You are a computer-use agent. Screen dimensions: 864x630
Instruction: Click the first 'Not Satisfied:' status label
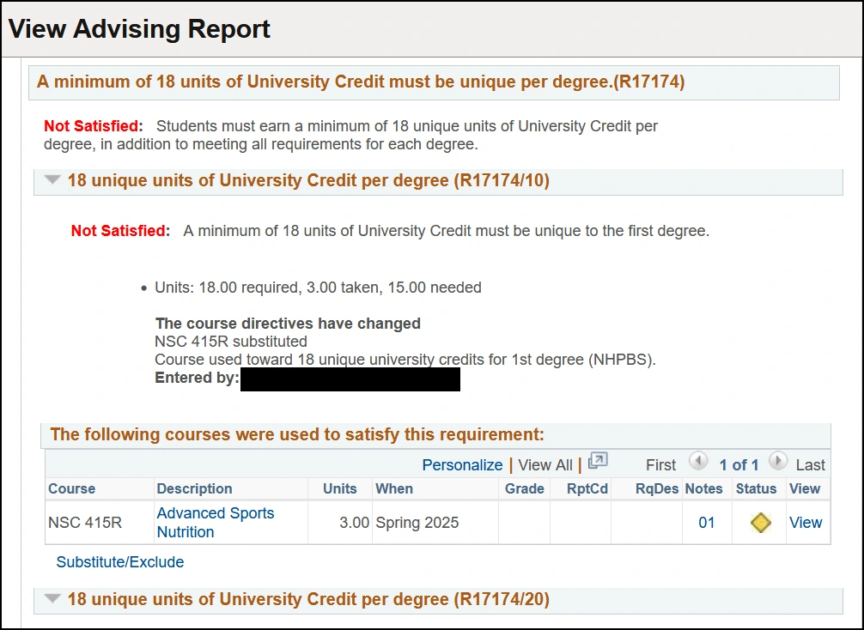[x=94, y=126]
